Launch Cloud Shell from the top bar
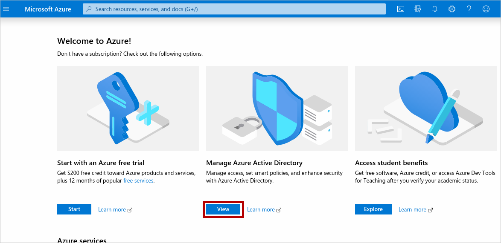This screenshot has height=243, width=501. tap(401, 9)
